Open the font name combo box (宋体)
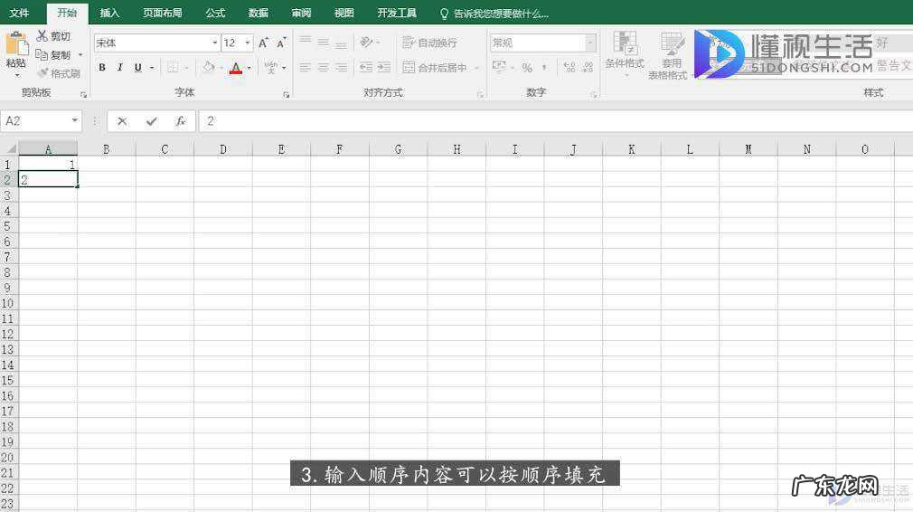The image size is (913, 512). (x=156, y=43)
